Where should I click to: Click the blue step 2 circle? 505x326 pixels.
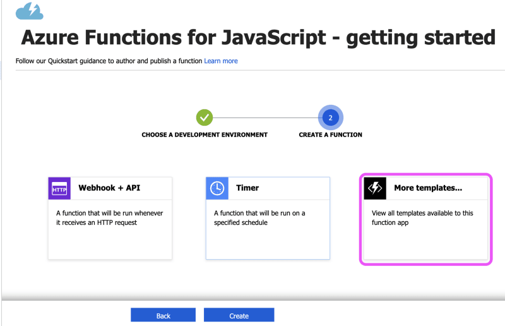point(330,118)
